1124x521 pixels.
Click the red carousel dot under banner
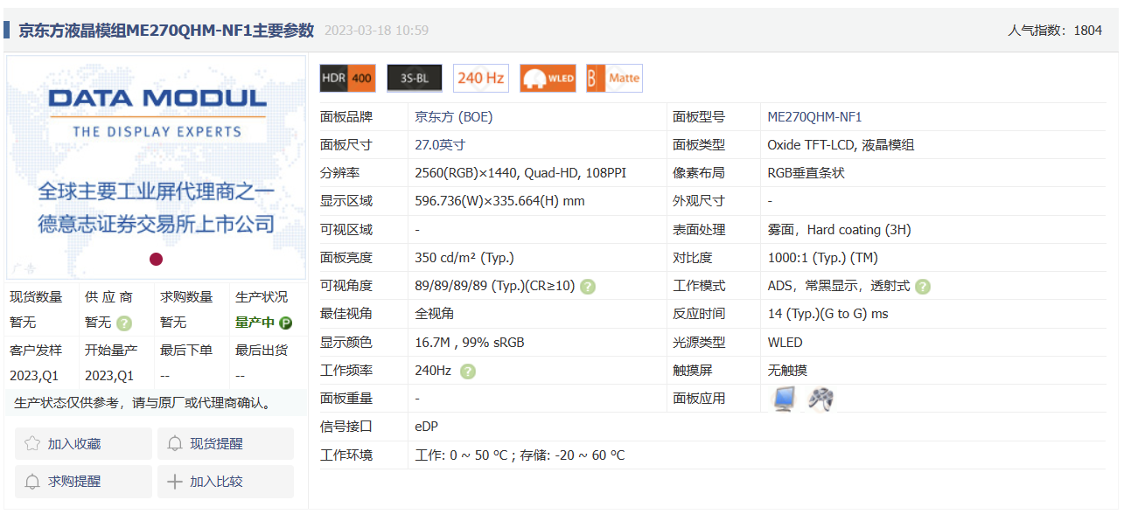pyautogui.click(x=156, y=259)
